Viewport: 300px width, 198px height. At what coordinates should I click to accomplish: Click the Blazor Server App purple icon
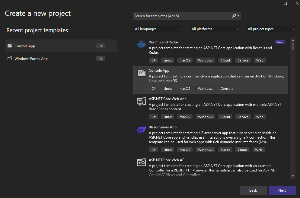[141, 130]
